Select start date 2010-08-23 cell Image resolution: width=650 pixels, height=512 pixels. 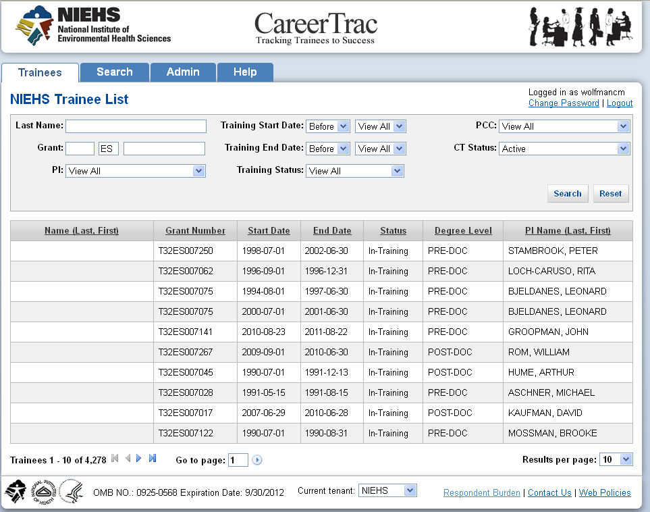tap(269, 332)
